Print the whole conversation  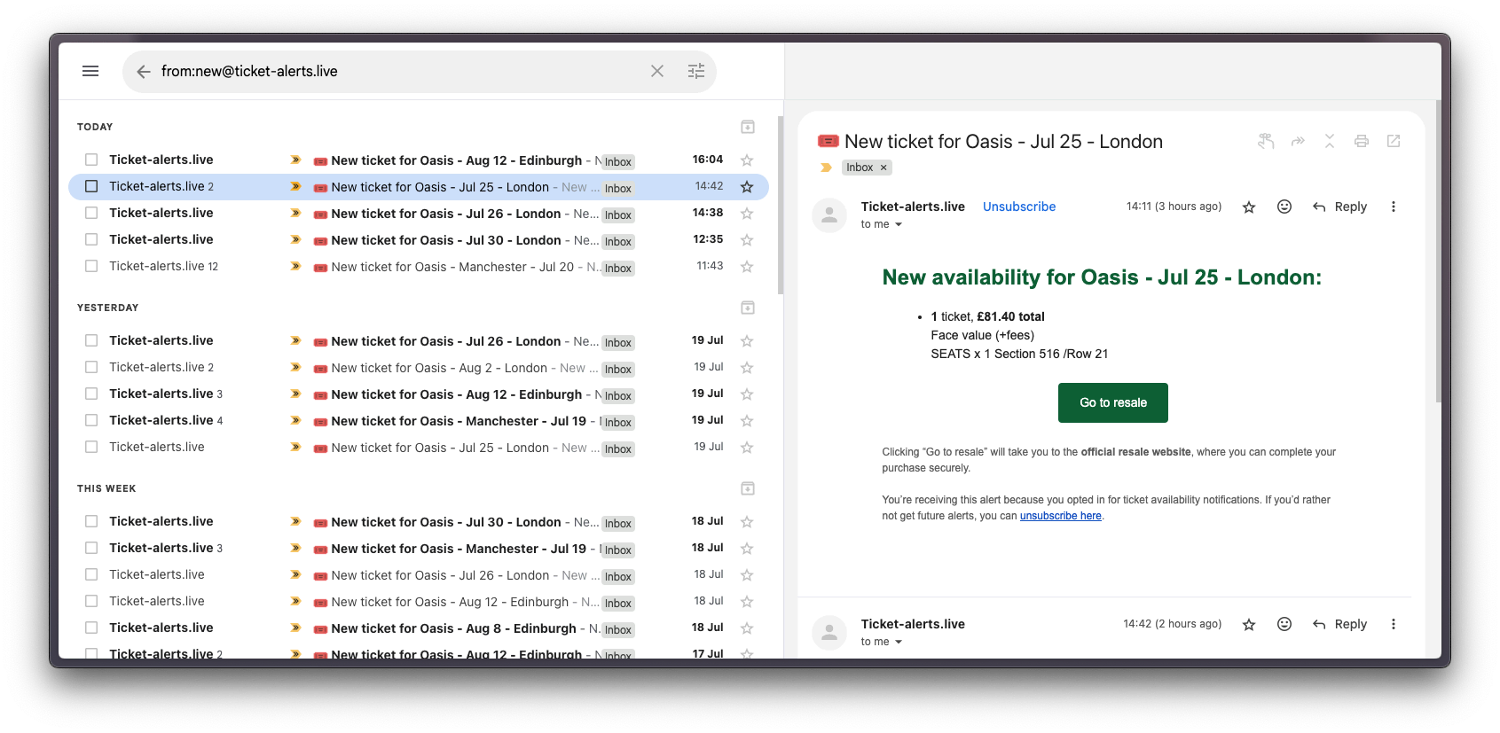click(x=1362, y=141)
